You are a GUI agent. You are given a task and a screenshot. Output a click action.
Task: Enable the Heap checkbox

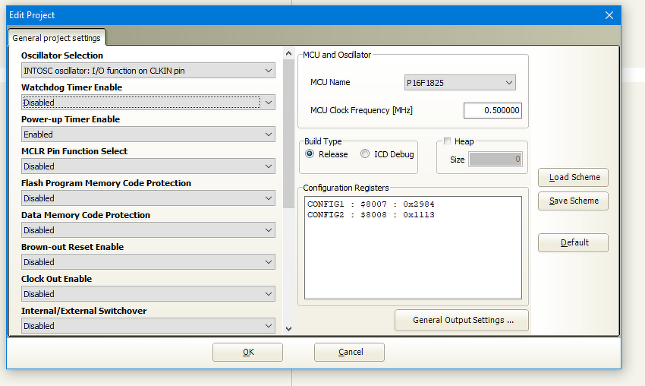(x=448, y=141)
